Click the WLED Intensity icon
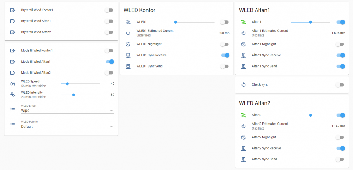 [x=13, y=95]
